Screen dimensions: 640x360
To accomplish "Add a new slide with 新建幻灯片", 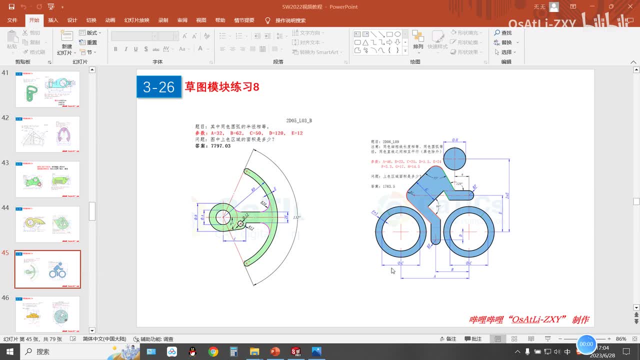I will [x=66, y=42].
